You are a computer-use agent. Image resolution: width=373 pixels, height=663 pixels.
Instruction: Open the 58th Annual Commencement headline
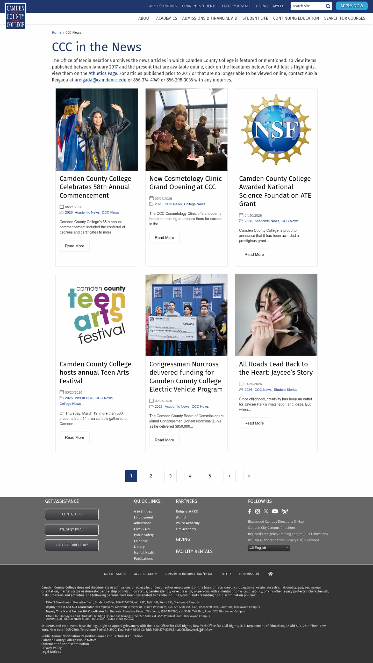coord(95,187)
